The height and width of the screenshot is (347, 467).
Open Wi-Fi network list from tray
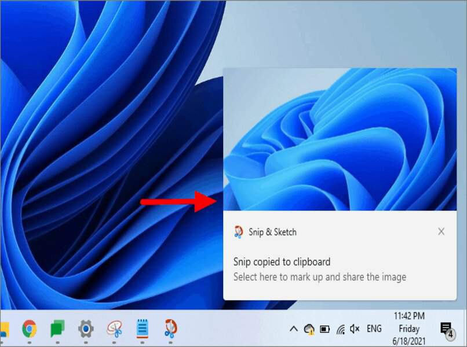340,329
